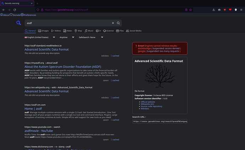This screenshot has height=150, width=245.
Task: Open the English (United States) language dropdown
Action: [x=40, y=37]
